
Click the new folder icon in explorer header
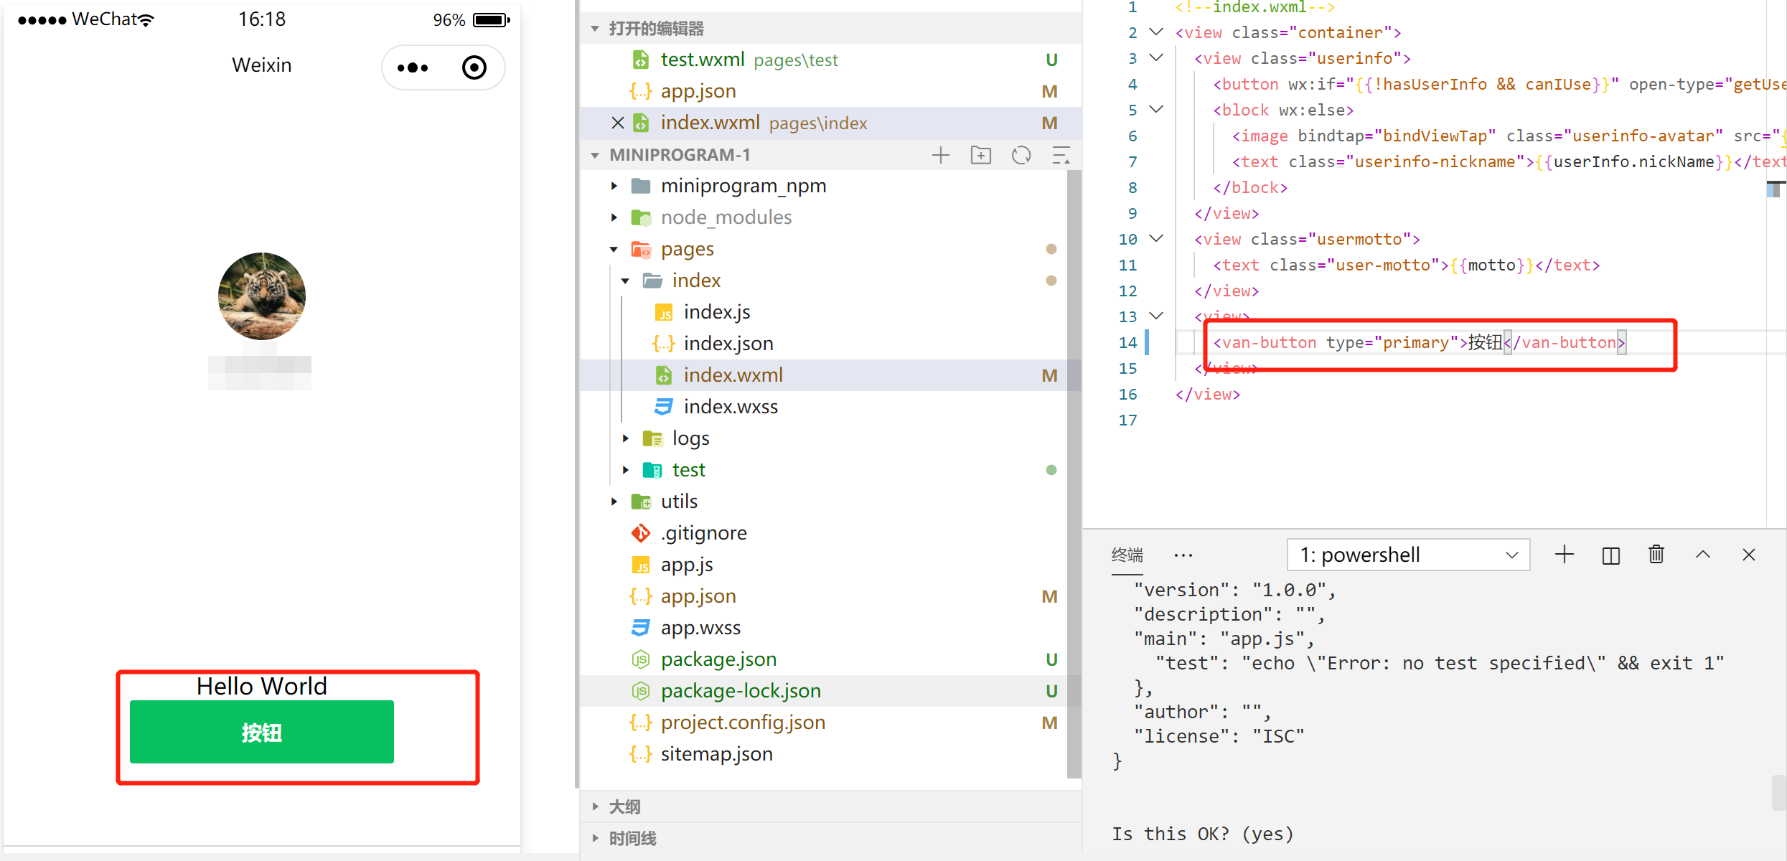tap(981, 155)
